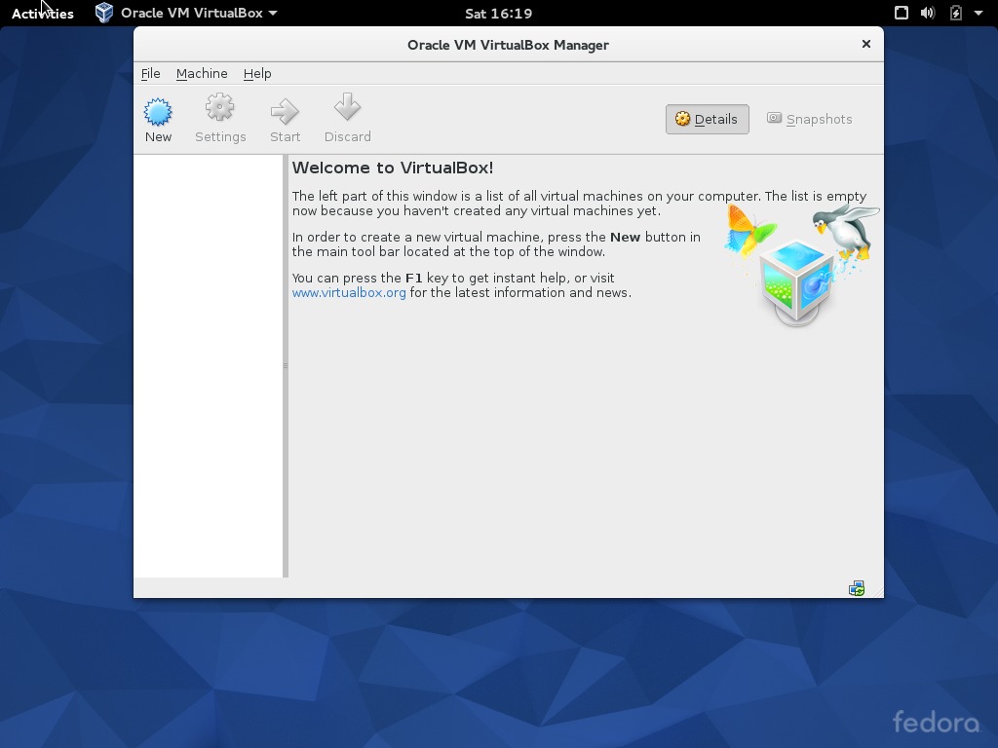Select the palette icon on Details button
Viewport: 998px width, 748px height.
pyautogui.click(x=682, y=119)
